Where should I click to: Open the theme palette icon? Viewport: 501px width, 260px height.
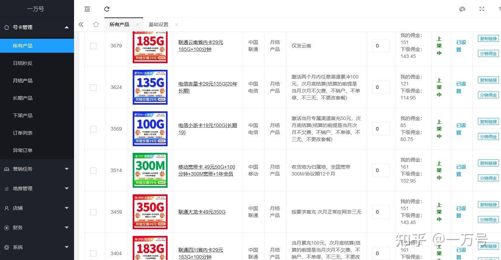tap(462, 9)
